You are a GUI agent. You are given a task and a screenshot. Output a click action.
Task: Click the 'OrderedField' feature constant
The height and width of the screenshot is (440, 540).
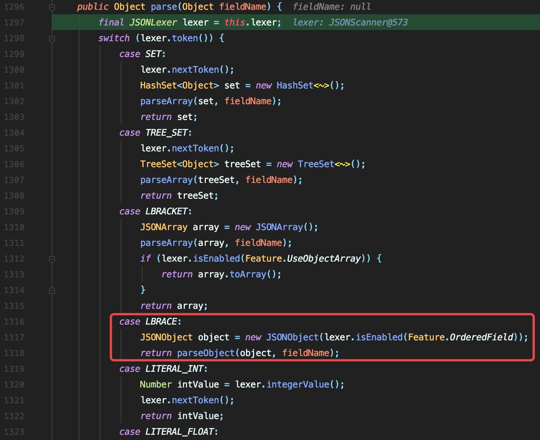tap(481, 337)
